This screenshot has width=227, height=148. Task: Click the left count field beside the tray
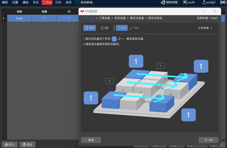[110, 81]
